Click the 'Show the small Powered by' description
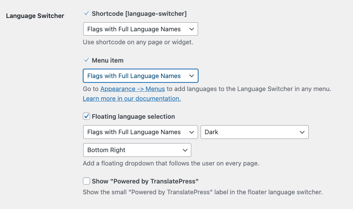 202,192
